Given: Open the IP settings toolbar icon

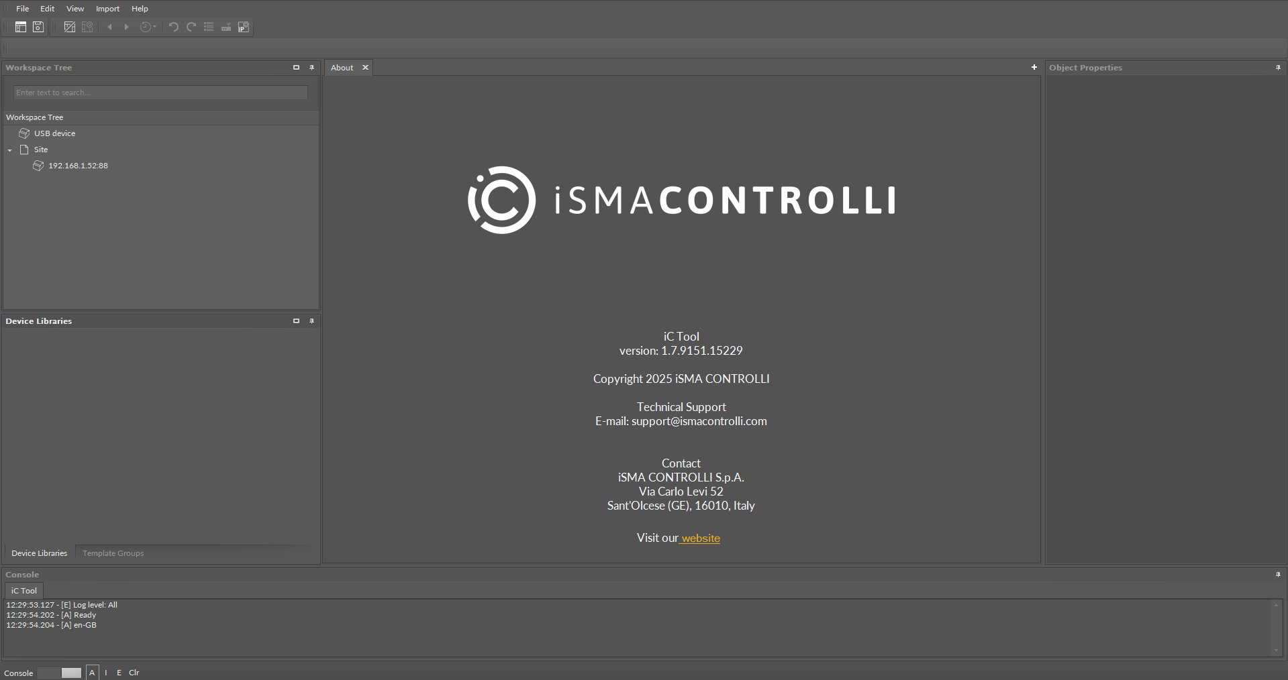Looking at the screenshot, I should 244,27.
